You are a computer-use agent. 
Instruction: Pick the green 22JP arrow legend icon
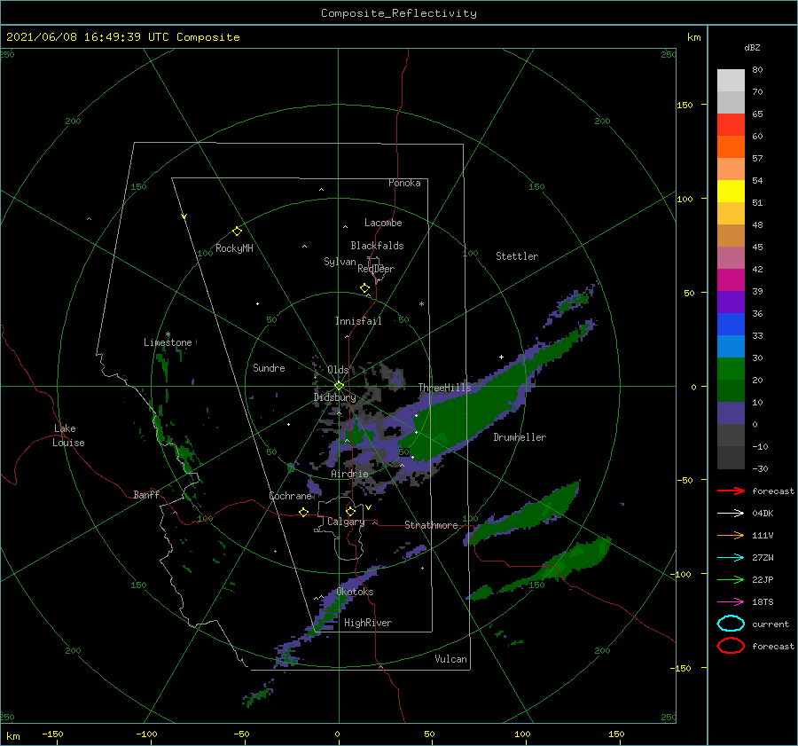point(731,579)
